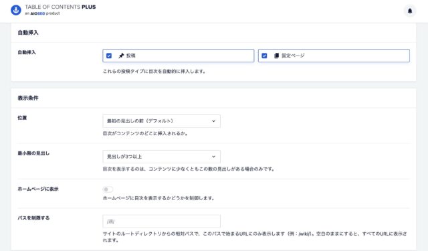
Task: Click the chevron arrow of the 位置 select
Action: [x=213, y=121]
